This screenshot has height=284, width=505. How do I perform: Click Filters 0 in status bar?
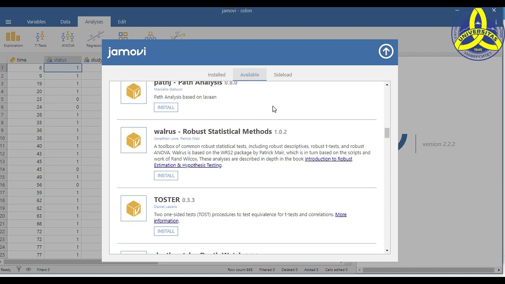coord(43,270)
